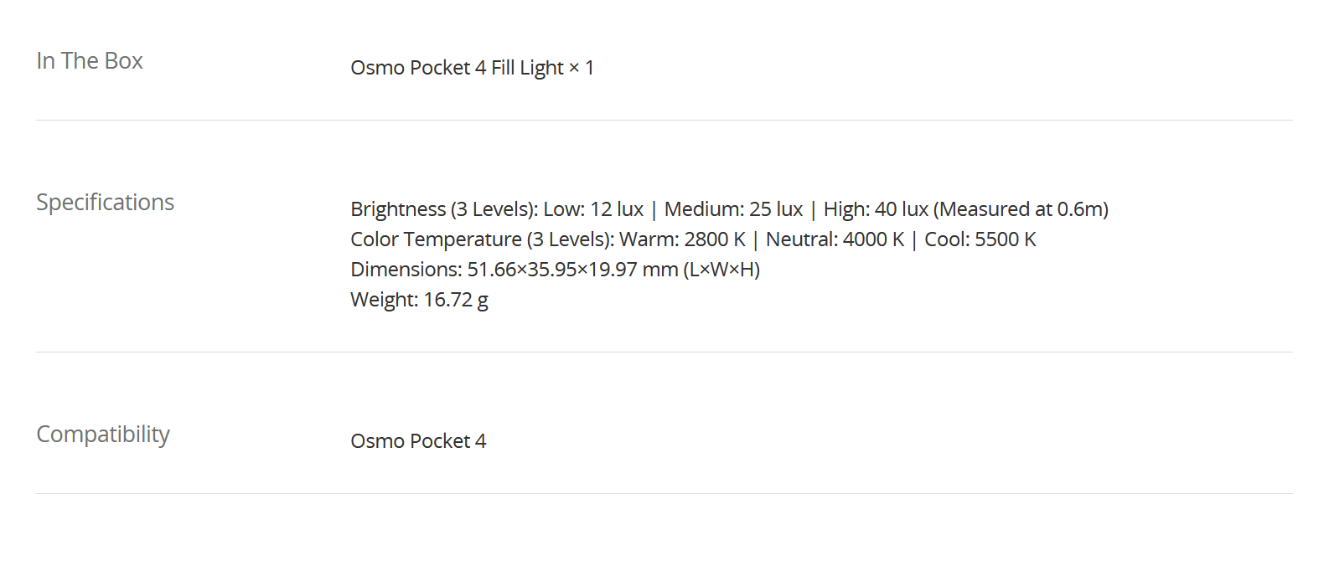Screen dimensions: 1329x566
Task: Click the "Color Temperature (3 Levels)" label
Action: point(482,239)
